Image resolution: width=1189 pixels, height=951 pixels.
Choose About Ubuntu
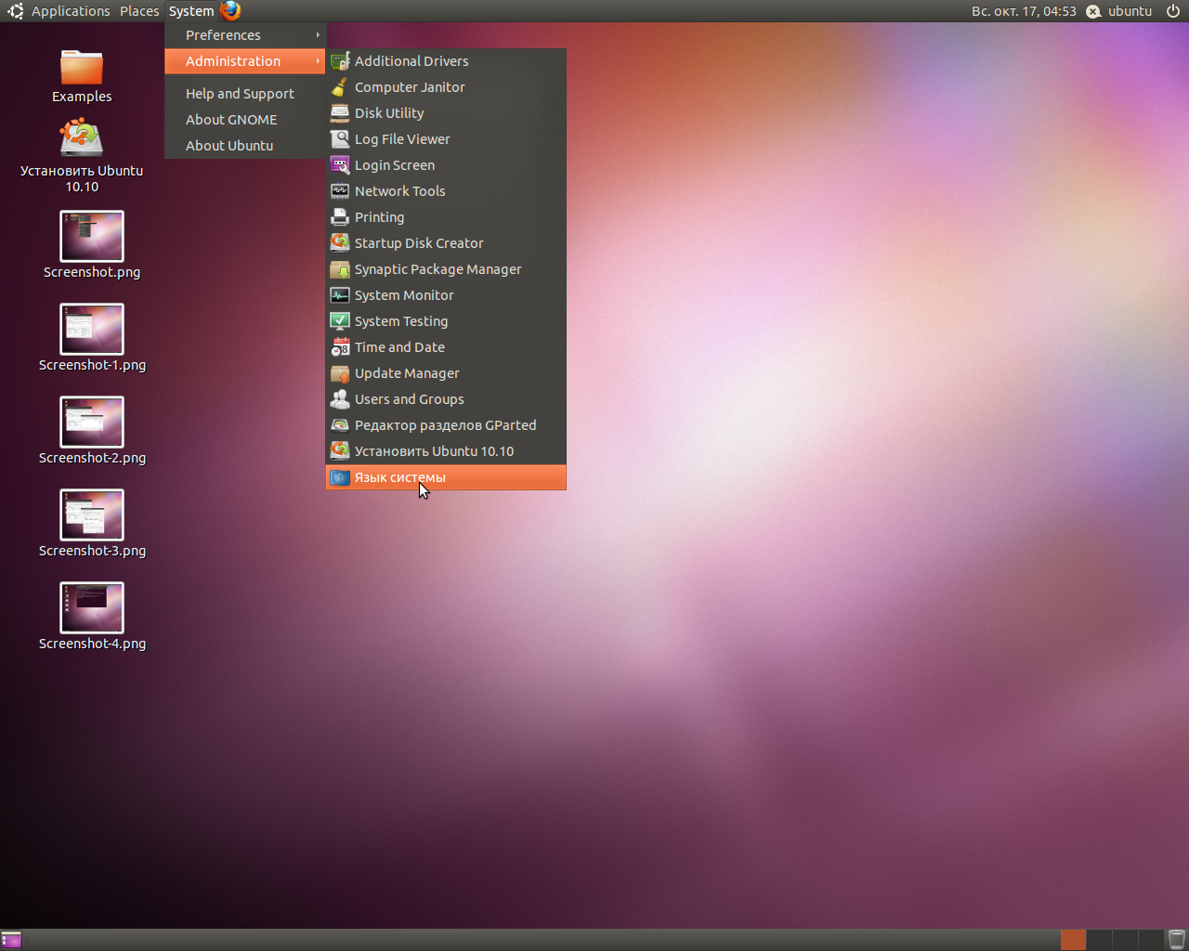pos(245,146)
